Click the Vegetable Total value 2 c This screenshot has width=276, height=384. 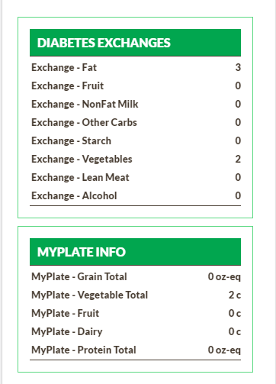pos(235,295)
